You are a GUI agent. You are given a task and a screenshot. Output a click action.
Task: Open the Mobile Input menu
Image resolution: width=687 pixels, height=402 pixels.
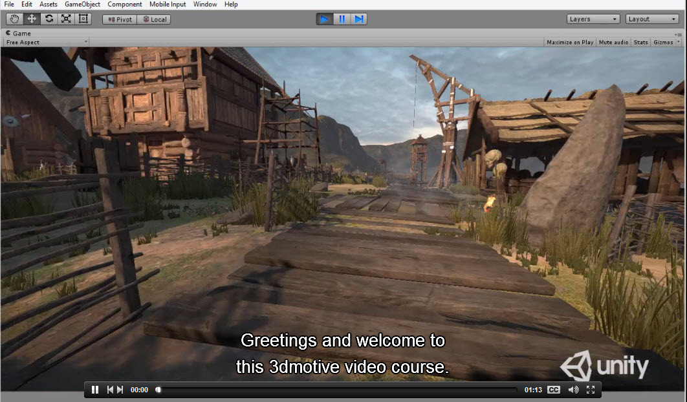tap(168, 5)
